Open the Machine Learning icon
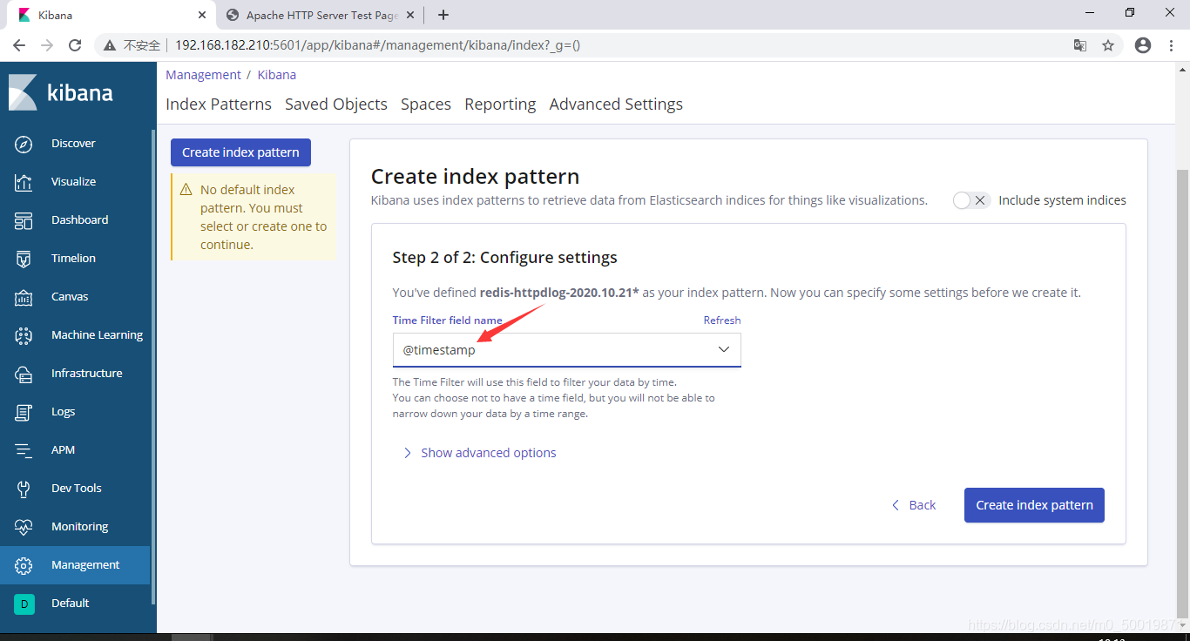 24,335
